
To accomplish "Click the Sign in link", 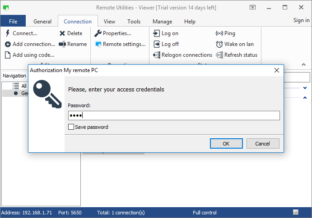I will tap(301, 20).
